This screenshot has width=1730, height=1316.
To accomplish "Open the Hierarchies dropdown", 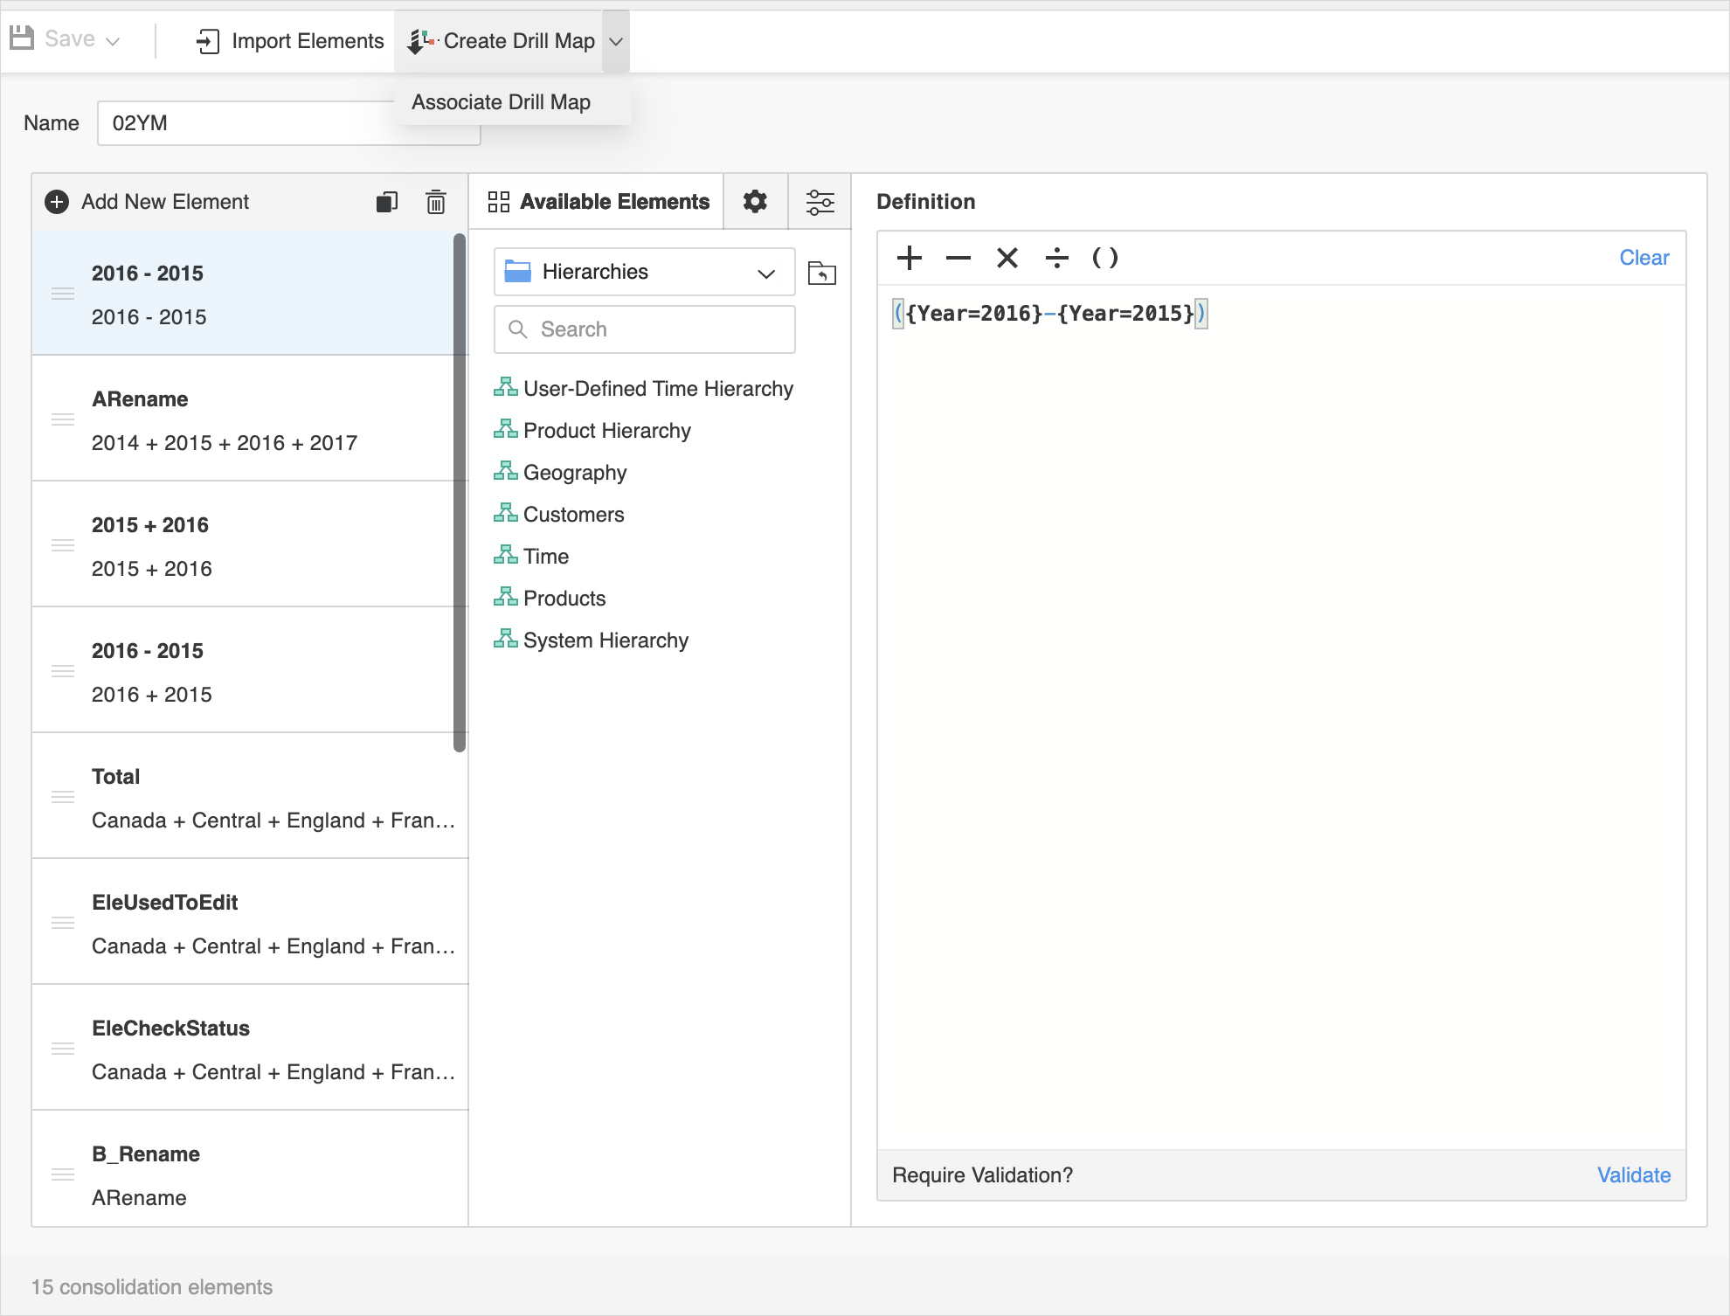I will (x=644, y=272).
